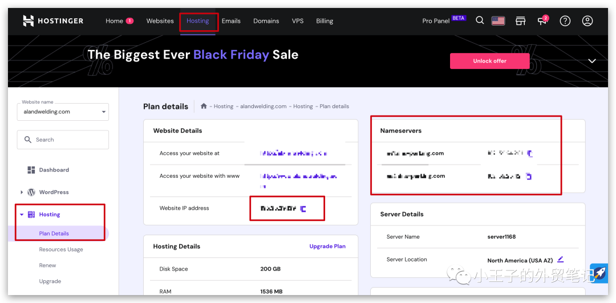Expand the Black Friday banner chevron
This screenshot has height=303, width=616.
pyautogui.click(x=592, y=61)
